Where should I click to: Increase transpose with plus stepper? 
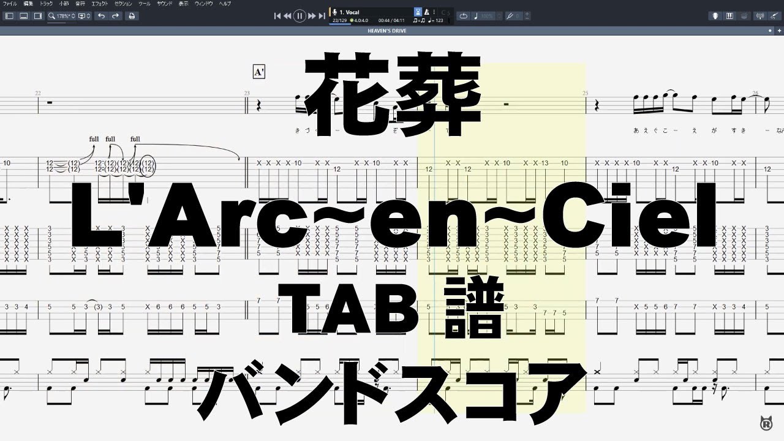click(527, 13)
